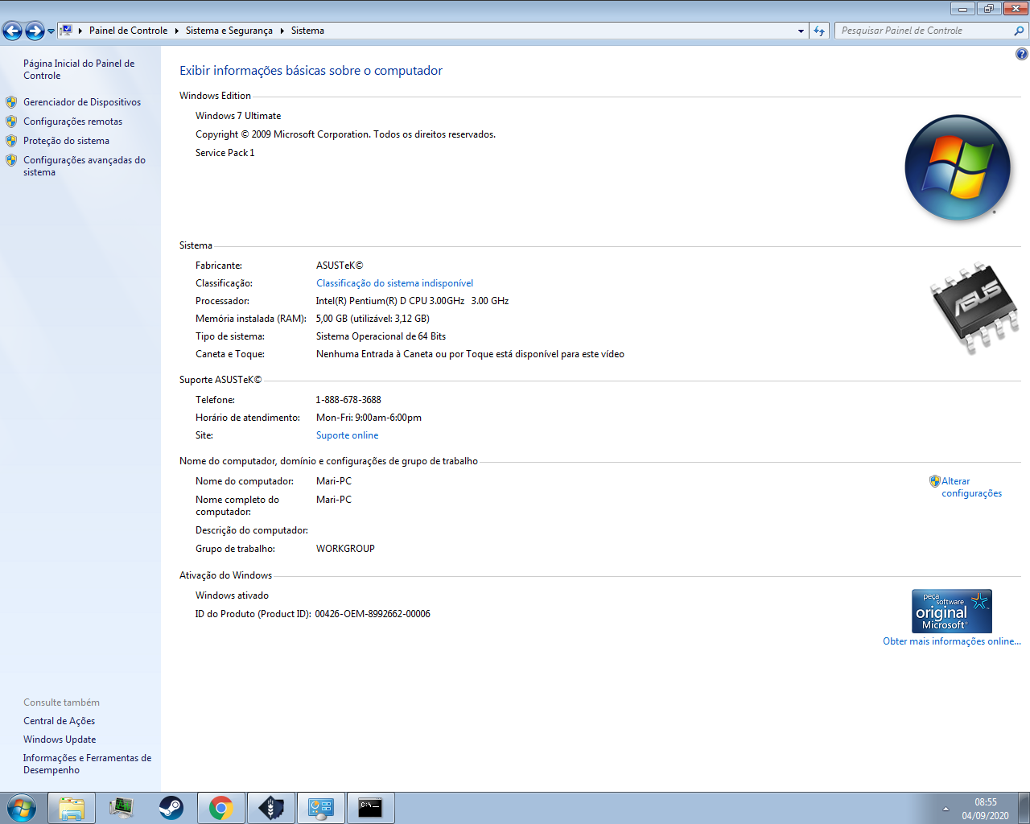The height and width of the screenshot is (824, 1030).
Task: Click Classificação do sistema indisponível link
Action: tap(394, 283)
